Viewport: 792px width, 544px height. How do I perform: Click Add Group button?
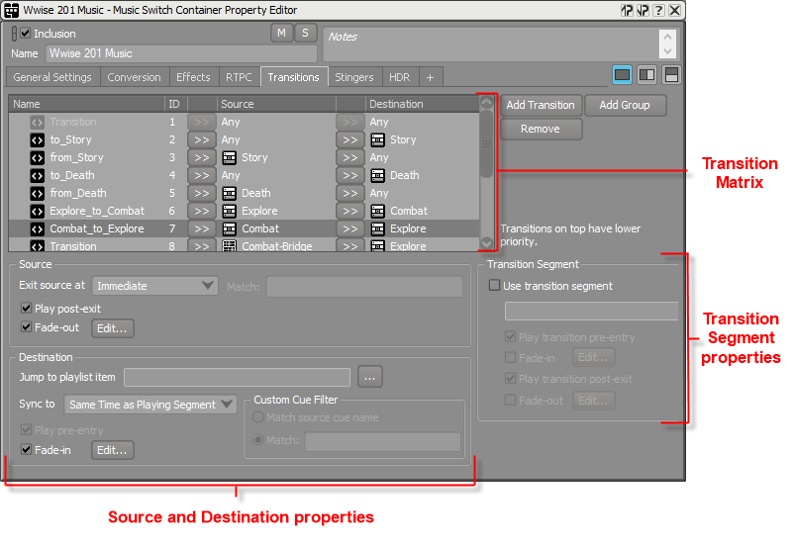[625, 105]
